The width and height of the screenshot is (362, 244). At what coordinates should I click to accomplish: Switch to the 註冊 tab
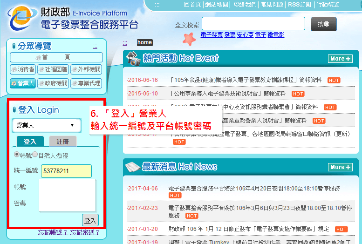point(63,141)
